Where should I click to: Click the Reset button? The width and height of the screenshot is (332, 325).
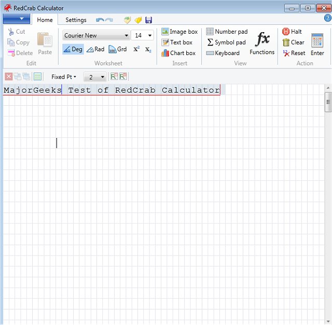coord(294,53)
